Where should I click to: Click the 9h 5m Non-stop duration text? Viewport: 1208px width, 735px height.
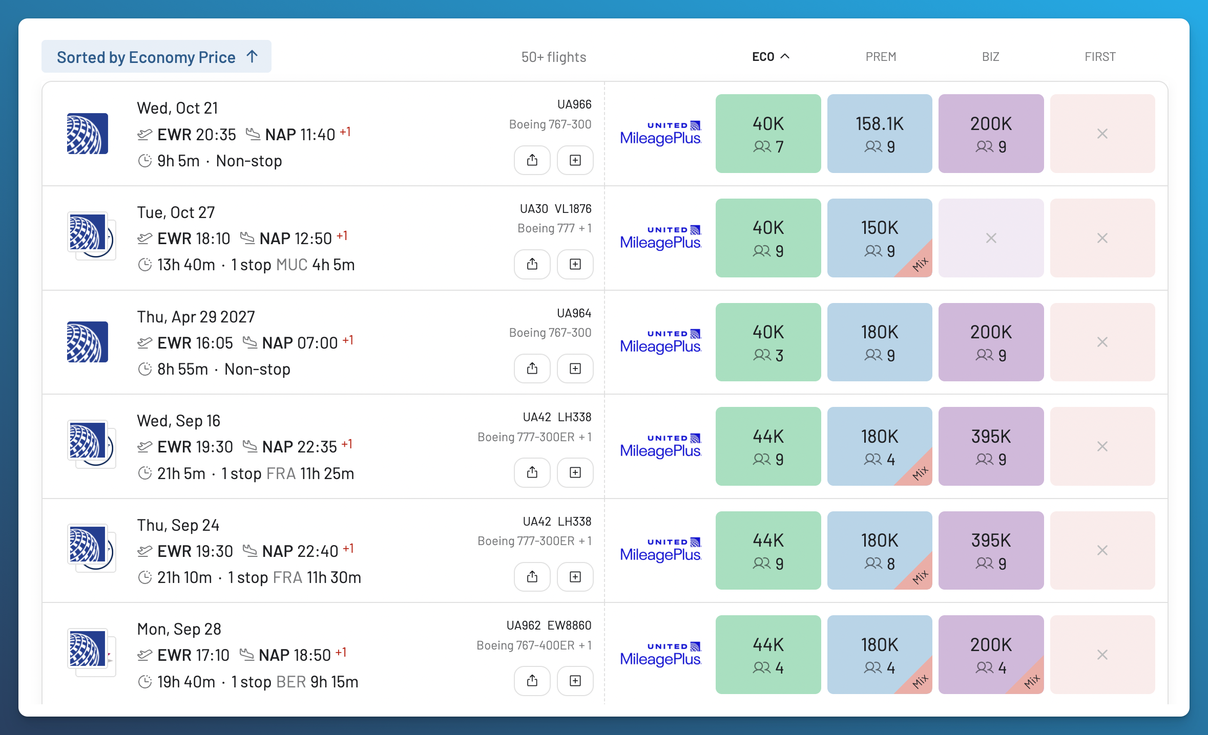(219, 161)
